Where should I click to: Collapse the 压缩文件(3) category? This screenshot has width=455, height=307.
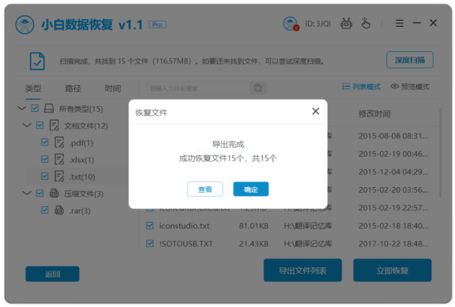pyautogui.click(x=27, y=193)
